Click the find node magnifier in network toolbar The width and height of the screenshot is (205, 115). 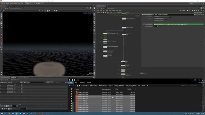(201, 11)
